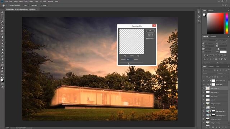
Task: Select the History Brush tool
Action: coord(3,40)
